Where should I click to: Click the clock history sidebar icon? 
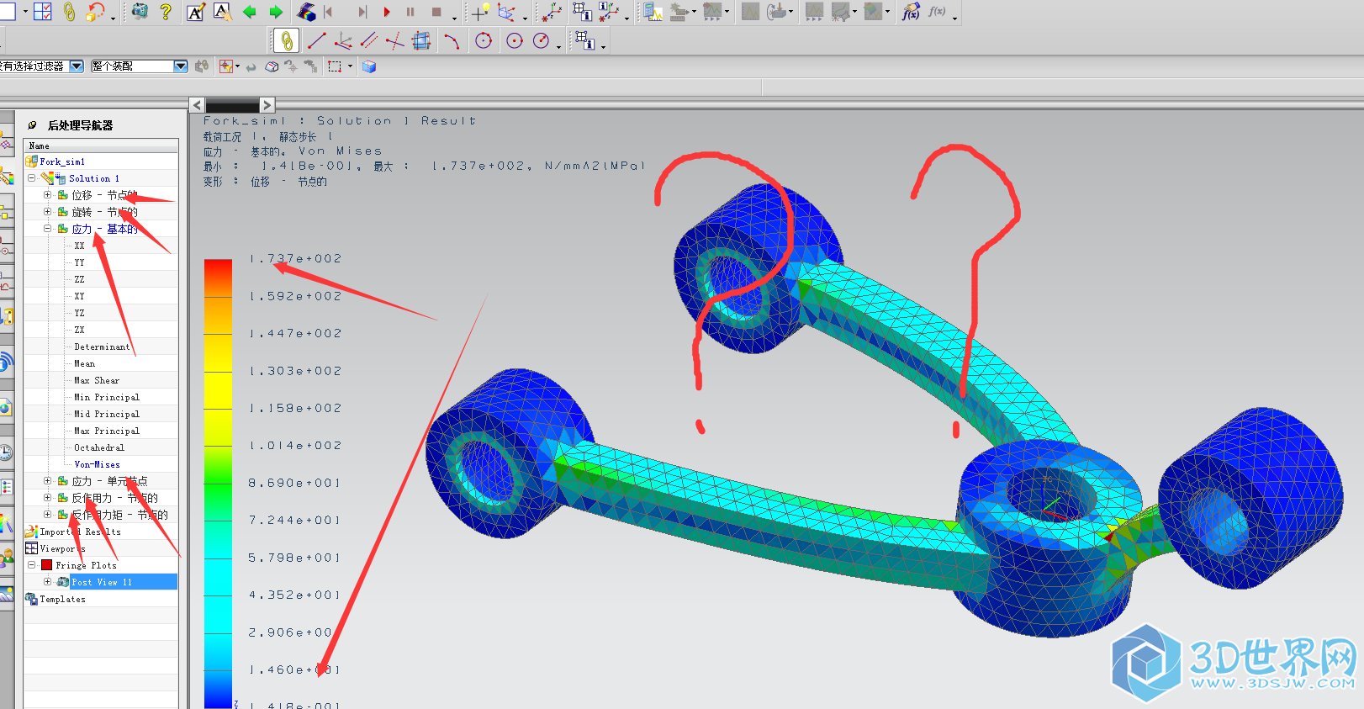point(6,452)
